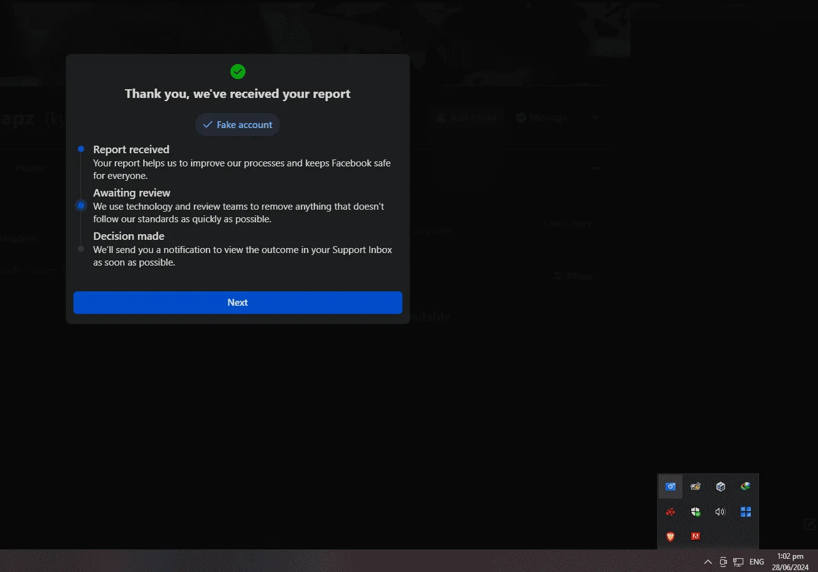Switch the ENG input language indicator
The width and height of the screenshot is (818, 572).
pos(757,561)
